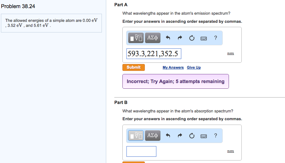Screen dimensions: 285x163
Task: Open Greek symbols palette in Part A
Action: (x=153, y=38)
